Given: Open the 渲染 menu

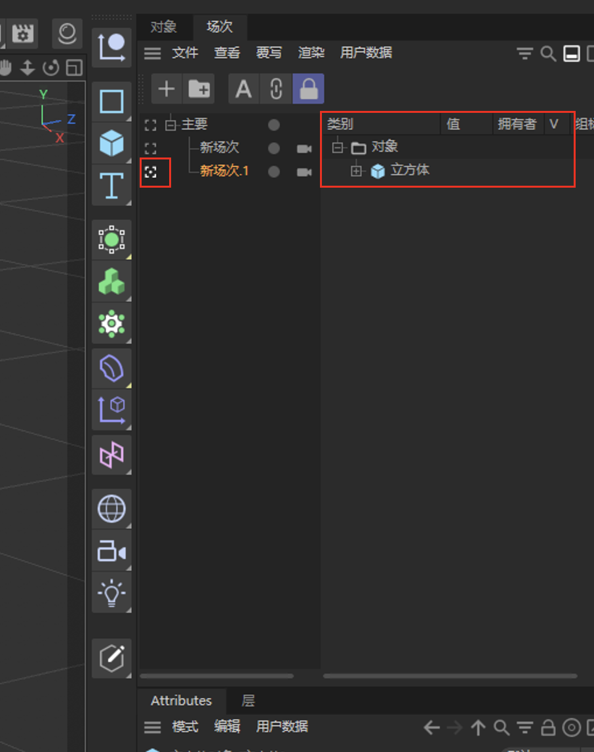Looking at the screenshot, I should click(311, 53).
